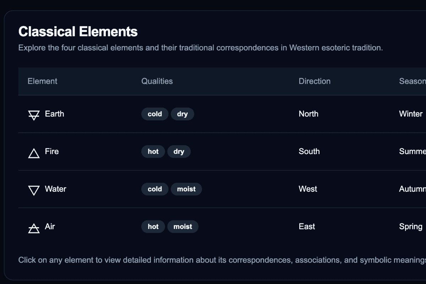Click the Season column header
The image size is (426, 284).
click(x=412, y=81)
